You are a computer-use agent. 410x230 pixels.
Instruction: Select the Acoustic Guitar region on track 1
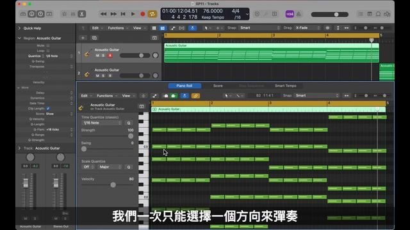(272, 53)
